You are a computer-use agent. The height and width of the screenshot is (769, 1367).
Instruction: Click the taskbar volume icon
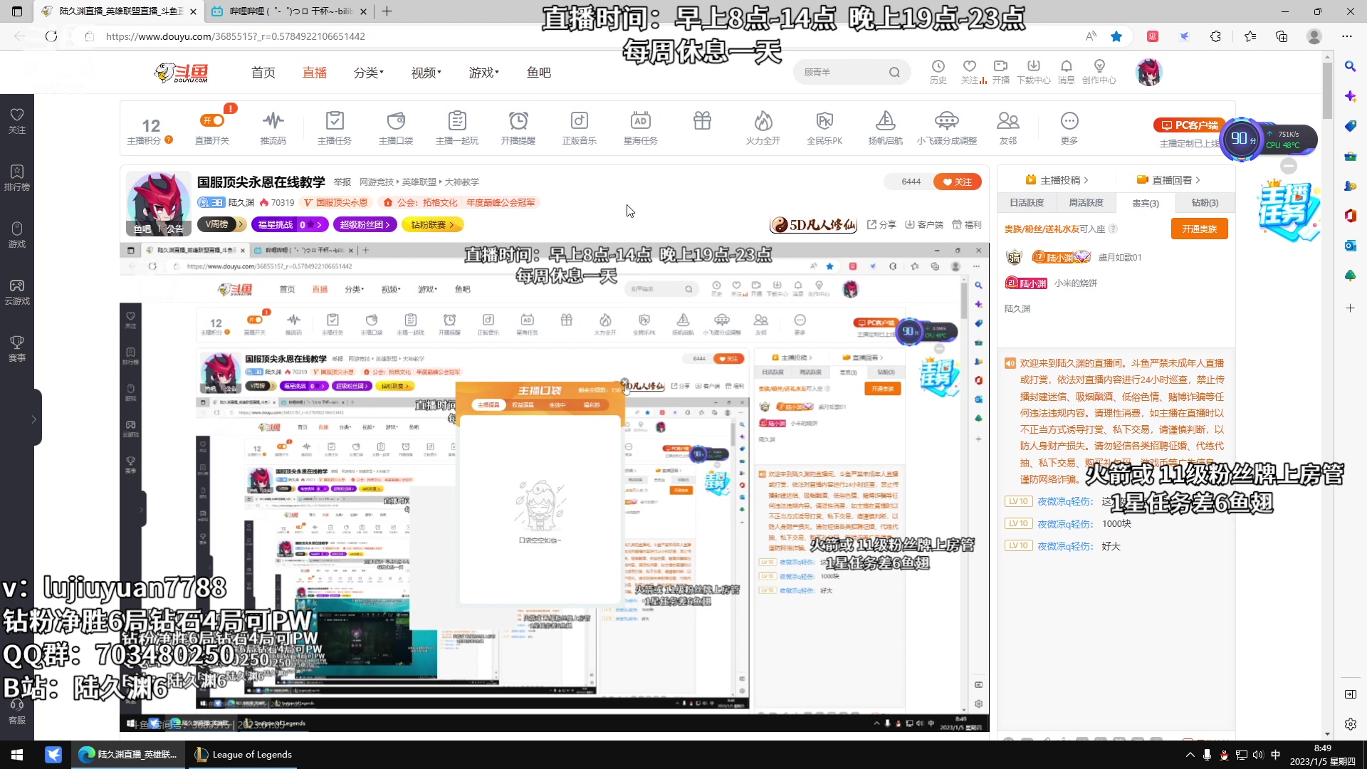[x=1258, y=755]
